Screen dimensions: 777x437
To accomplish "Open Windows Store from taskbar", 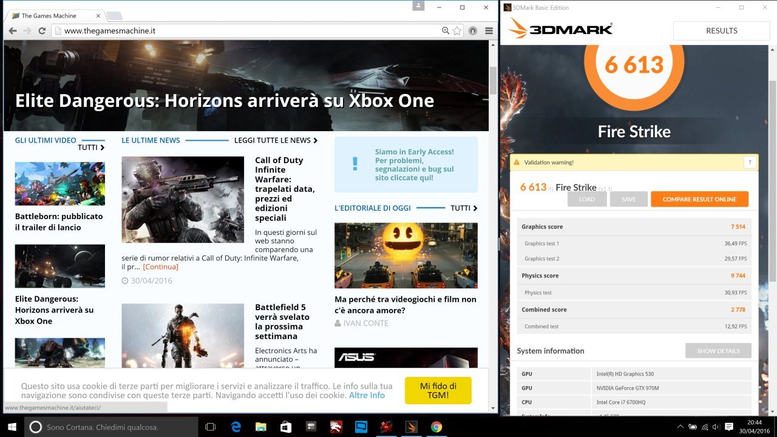I will tap(286, 427).
